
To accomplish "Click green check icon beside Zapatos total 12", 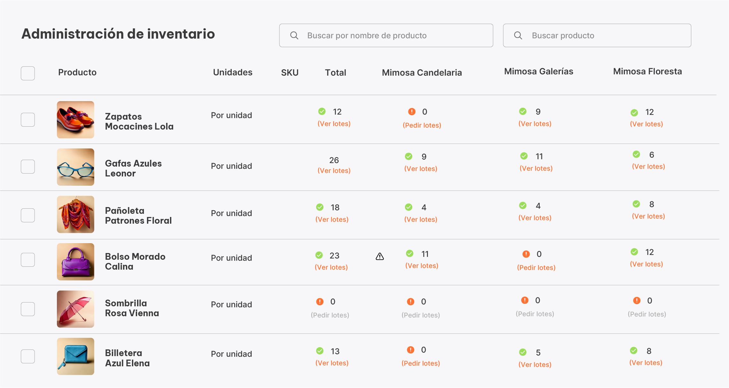I will pyautogui.click(x=322, y=111).
